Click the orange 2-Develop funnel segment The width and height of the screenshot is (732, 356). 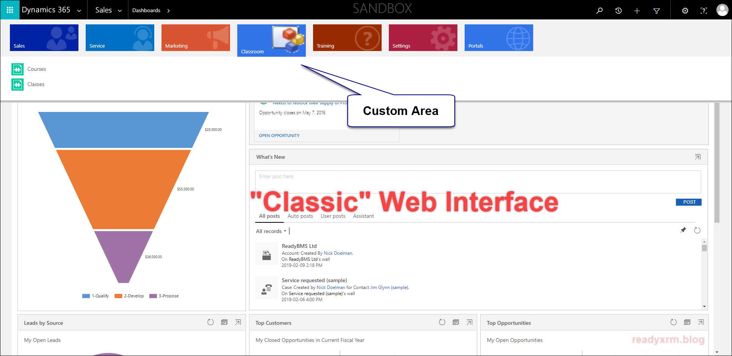[123, 189]
